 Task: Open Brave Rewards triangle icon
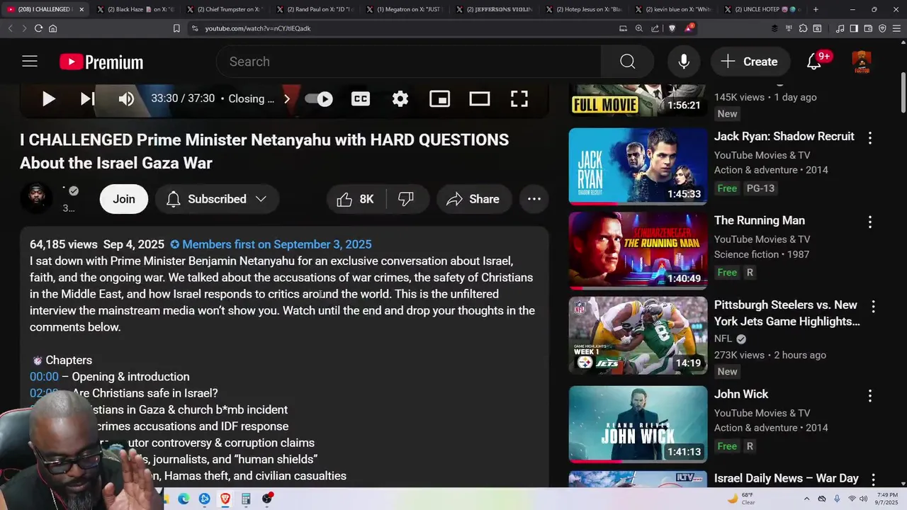pos(689,28)
